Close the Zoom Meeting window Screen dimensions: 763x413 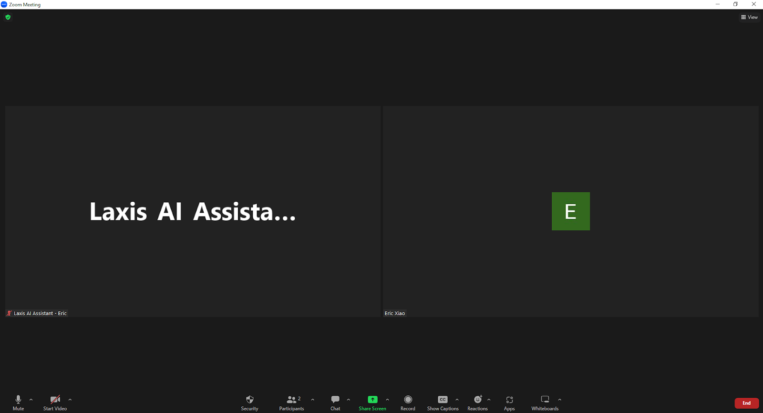pos(754,4)
